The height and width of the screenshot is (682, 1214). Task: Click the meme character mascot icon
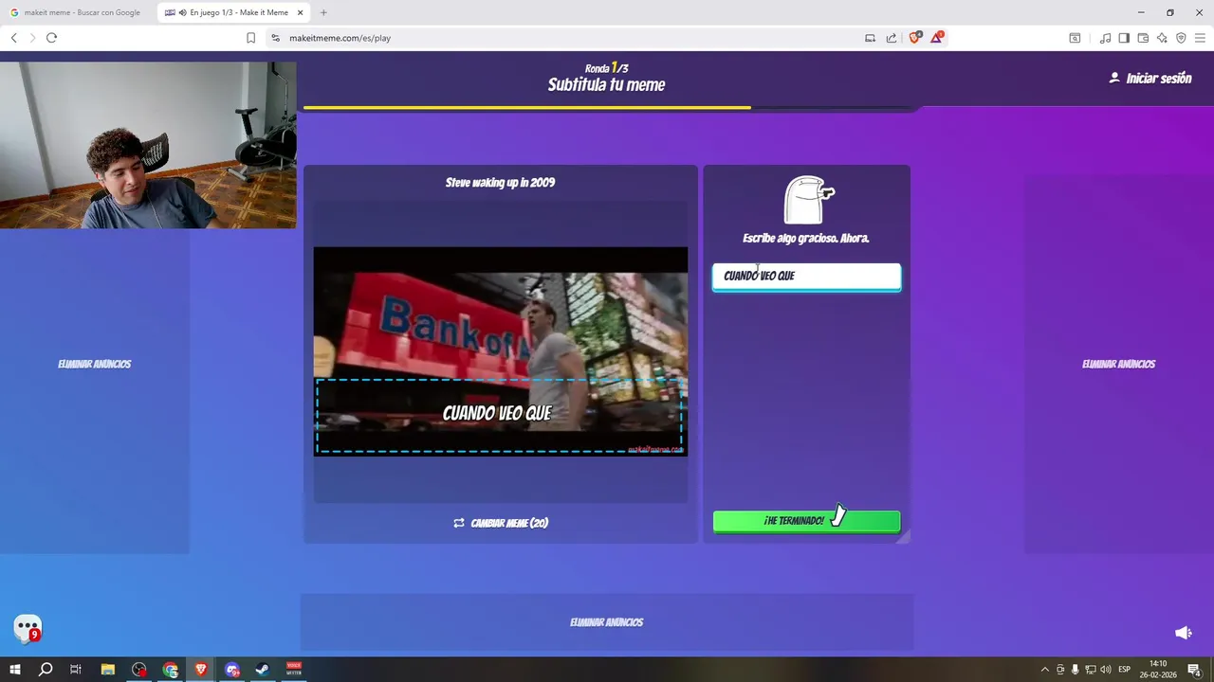(x=808, y=199)
